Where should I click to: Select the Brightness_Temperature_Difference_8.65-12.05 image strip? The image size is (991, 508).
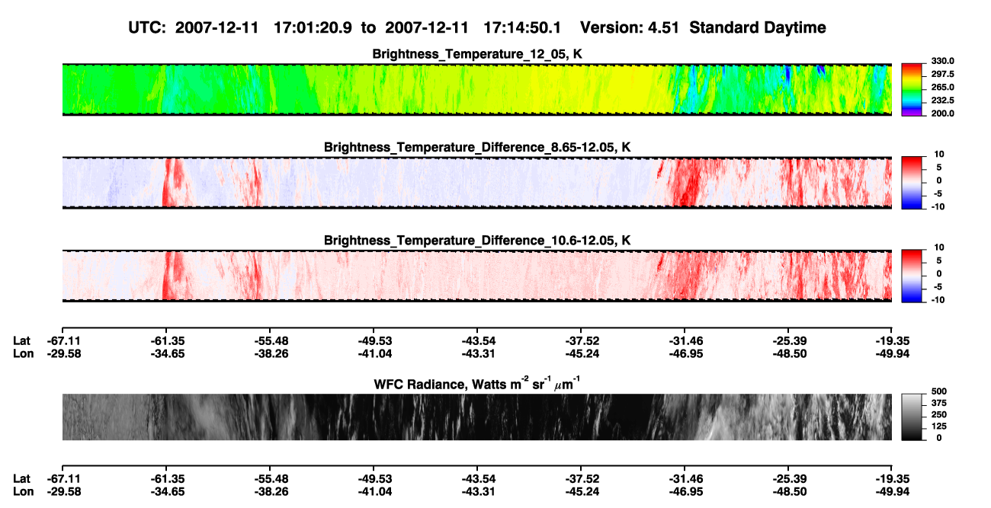[477, 183]
